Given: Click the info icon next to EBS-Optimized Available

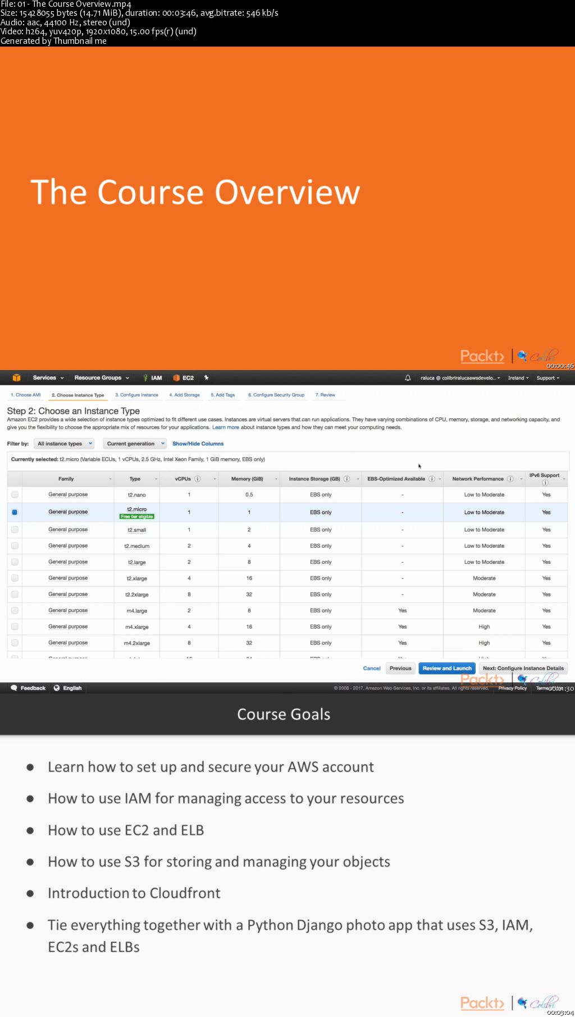Looking at the screenshot, I should click(x=431, y=479).
